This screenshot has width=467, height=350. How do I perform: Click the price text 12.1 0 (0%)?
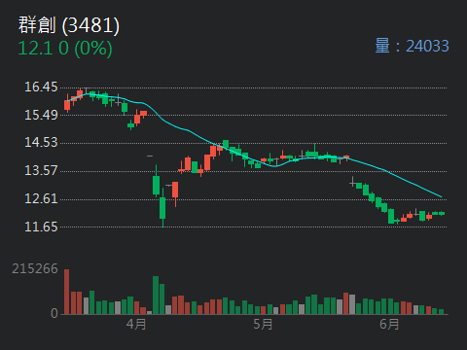pyautogui.click(x=65, y=49)
